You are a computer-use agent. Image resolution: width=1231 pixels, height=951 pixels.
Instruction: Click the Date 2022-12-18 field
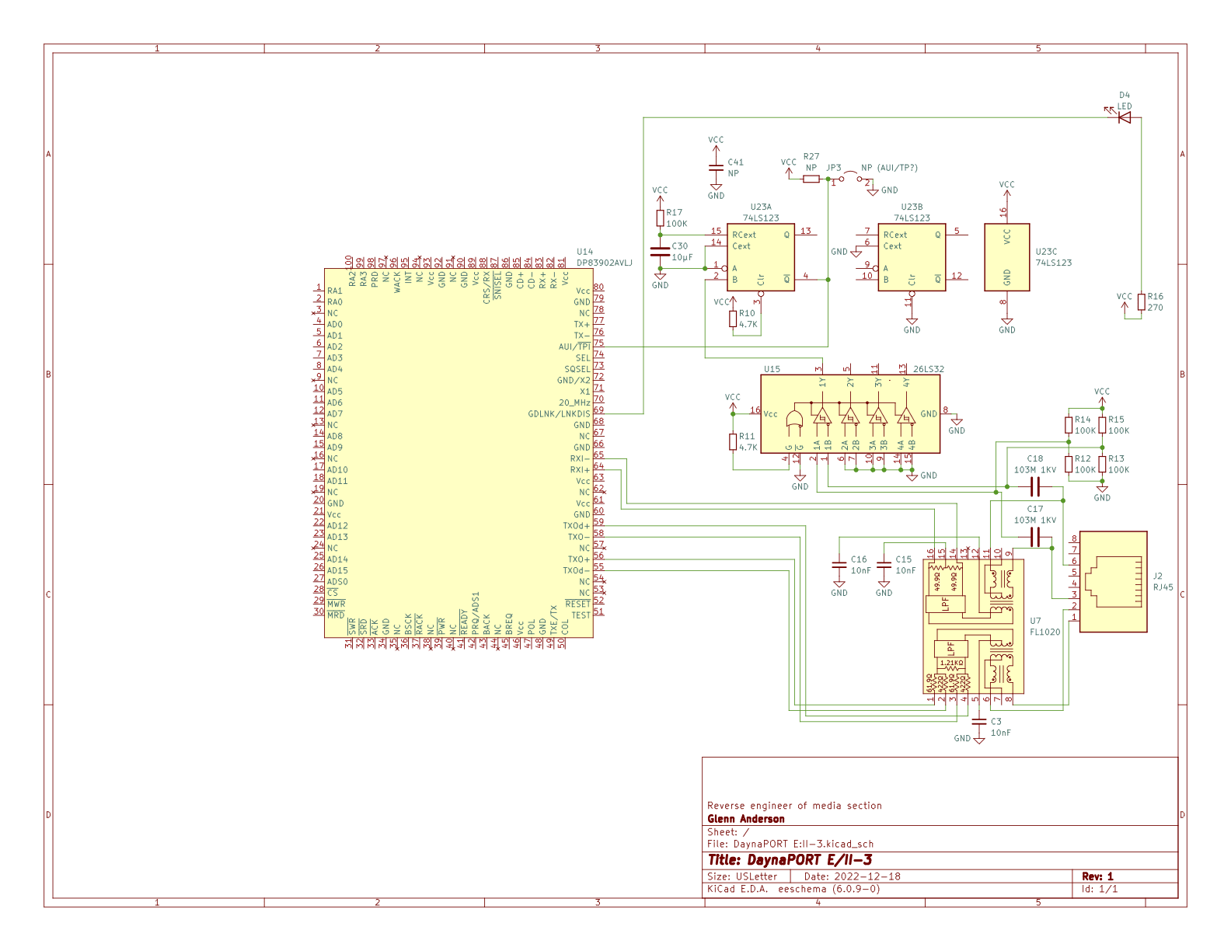(852, 876)
